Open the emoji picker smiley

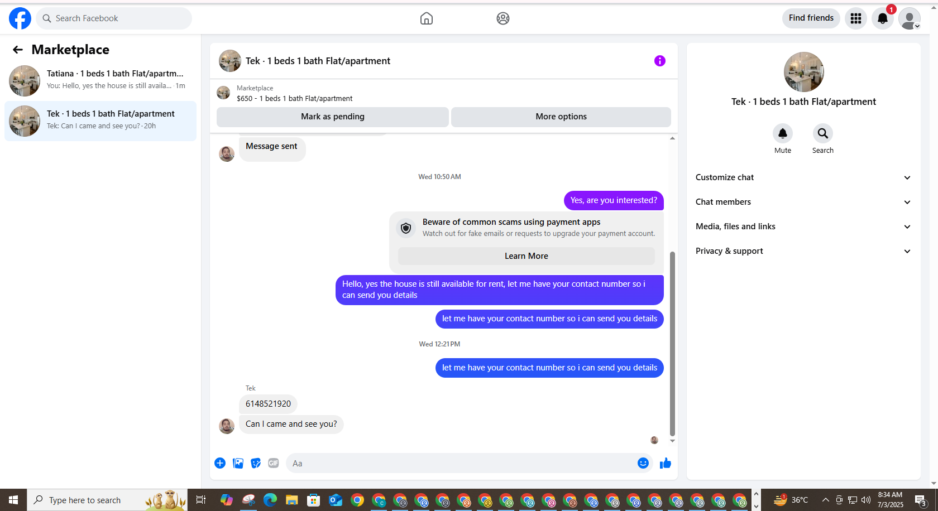click(x=643, y=463)
